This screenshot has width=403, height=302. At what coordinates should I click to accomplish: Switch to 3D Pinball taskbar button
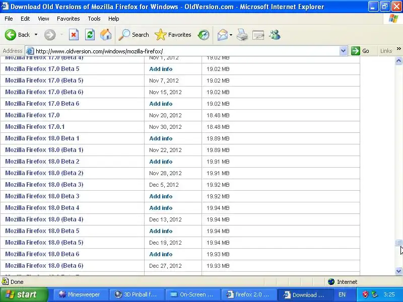[x=137, y=294]
